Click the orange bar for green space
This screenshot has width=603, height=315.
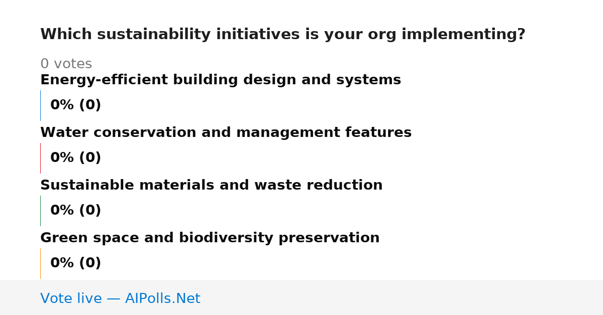(40, 263)
